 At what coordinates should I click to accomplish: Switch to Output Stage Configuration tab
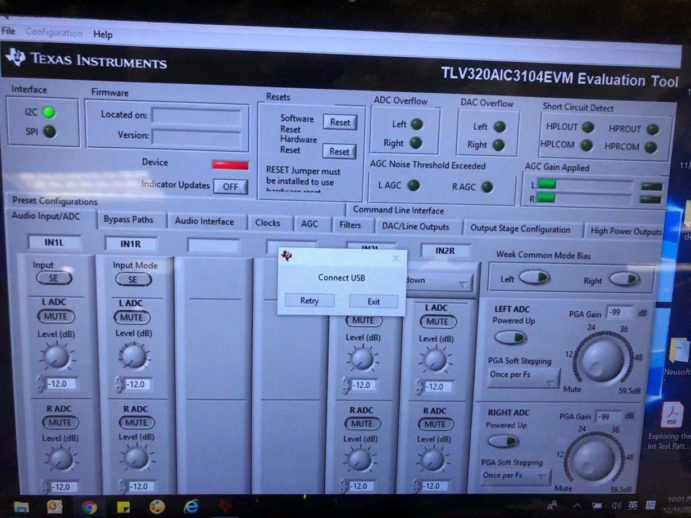click(x=520, y=229)
